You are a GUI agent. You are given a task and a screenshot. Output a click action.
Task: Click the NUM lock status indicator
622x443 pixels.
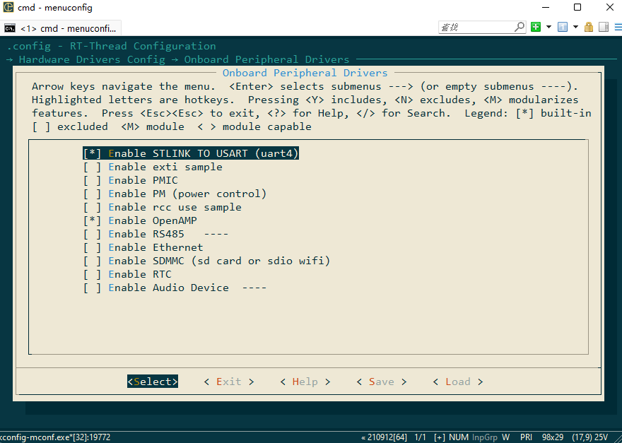tap(458, 437)
